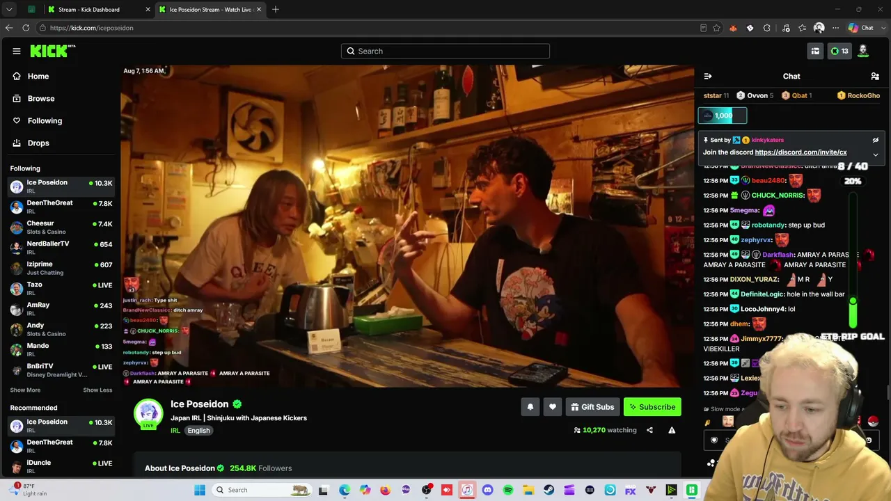Viewport: 891px width, 501px height.
Task: Open Steam from the taskbar
Action: click(549, 490)
